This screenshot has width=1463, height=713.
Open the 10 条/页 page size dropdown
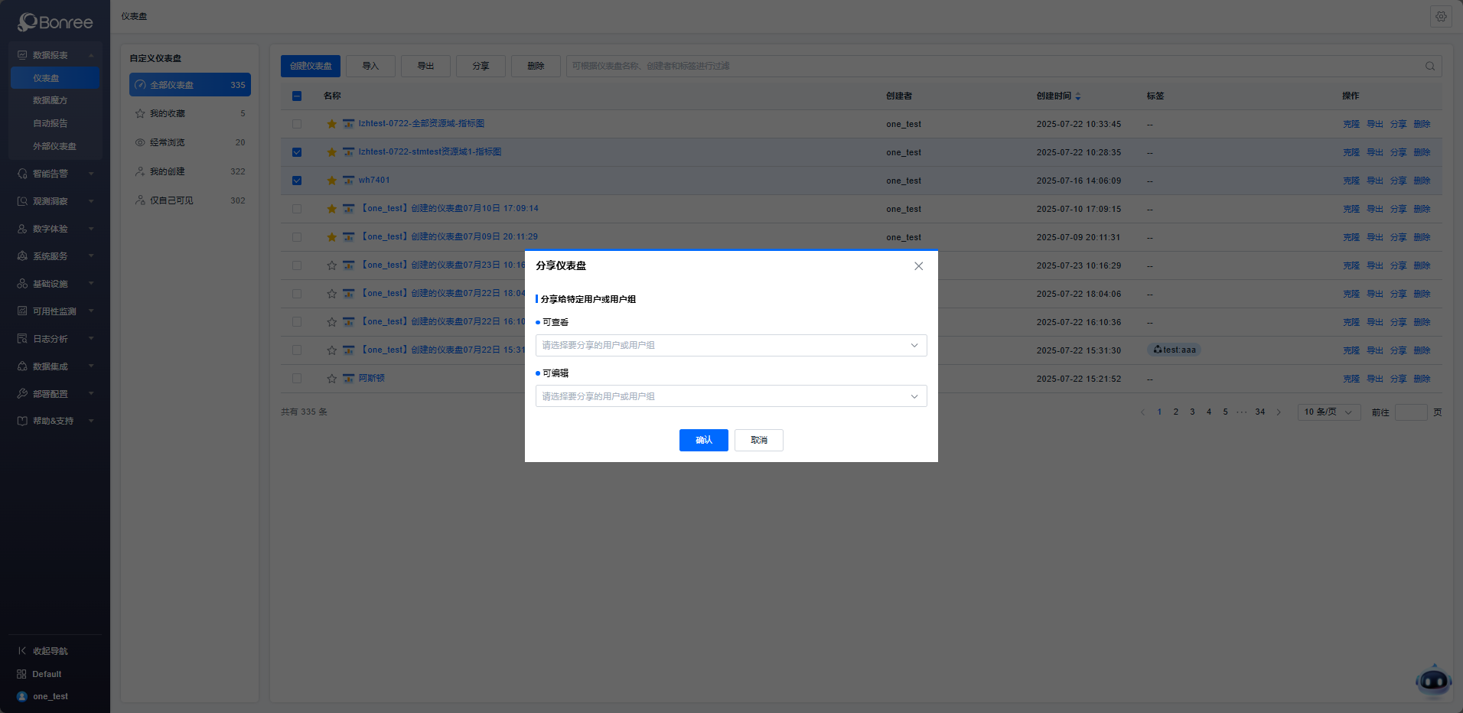coord(1328,412)
